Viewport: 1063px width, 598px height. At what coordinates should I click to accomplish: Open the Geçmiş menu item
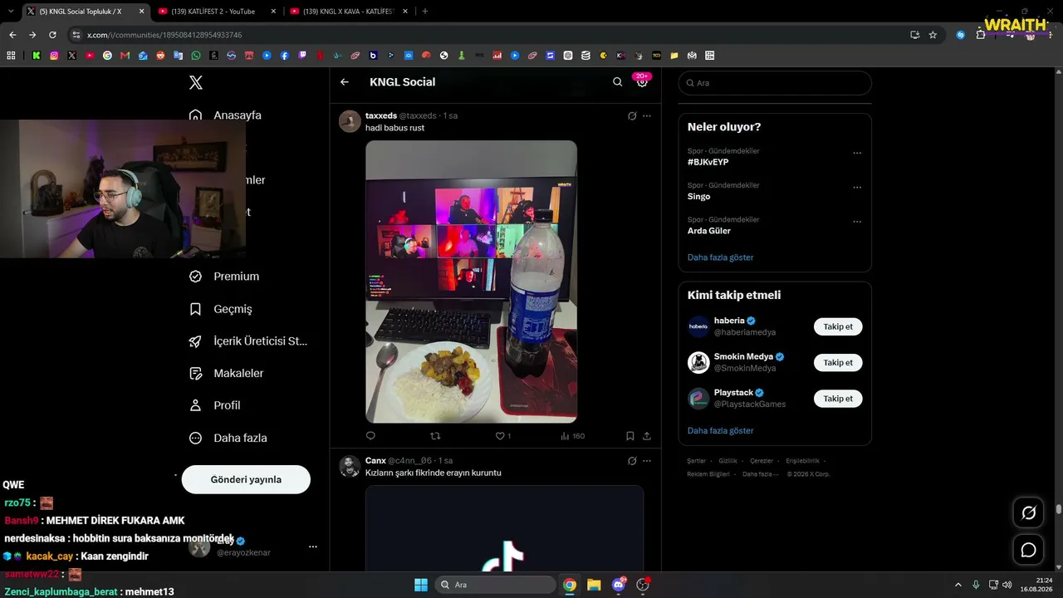[220, 309]
